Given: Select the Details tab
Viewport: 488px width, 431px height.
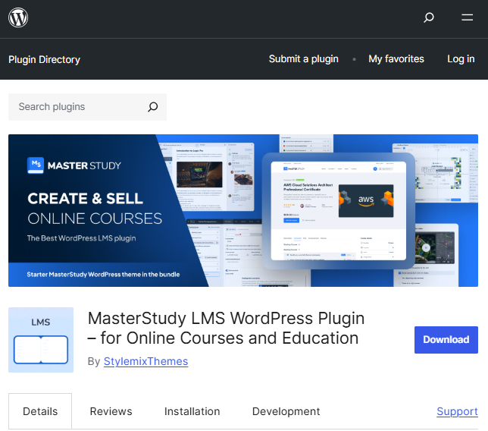Looking at the screenshot, I should (x=40, y=411).
